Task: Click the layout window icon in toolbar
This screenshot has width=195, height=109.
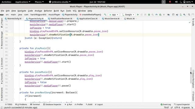Action: (173, 15)
